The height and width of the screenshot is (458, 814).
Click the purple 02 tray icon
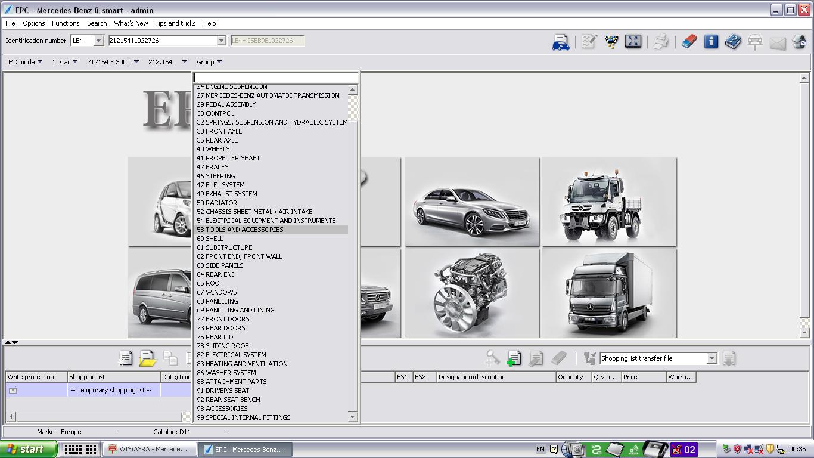(684, 450)
